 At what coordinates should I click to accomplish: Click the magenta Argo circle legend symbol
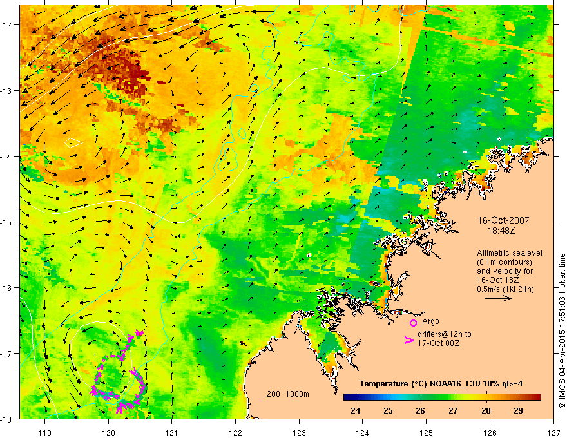pos(413,323)
